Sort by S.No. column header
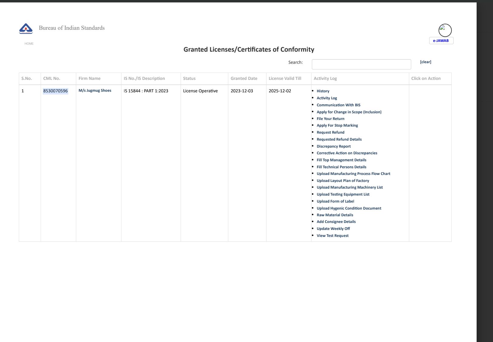 click(x=27, y=78)
